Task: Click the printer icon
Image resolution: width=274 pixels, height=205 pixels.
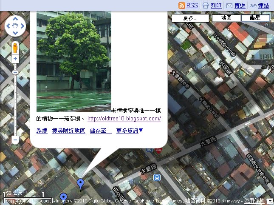Action: pyautogui.click(x=206, y=6)
